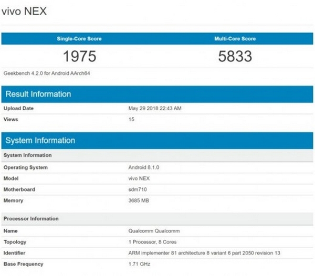Click the processor Name label

10,231
